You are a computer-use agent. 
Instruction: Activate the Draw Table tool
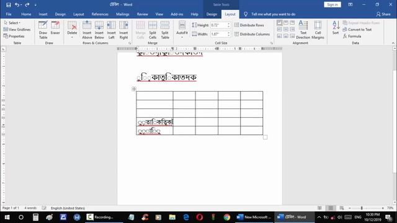coord(43,30)
